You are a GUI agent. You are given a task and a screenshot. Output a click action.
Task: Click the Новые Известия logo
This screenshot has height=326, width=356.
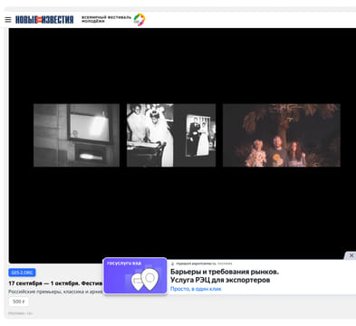[44, 20]
